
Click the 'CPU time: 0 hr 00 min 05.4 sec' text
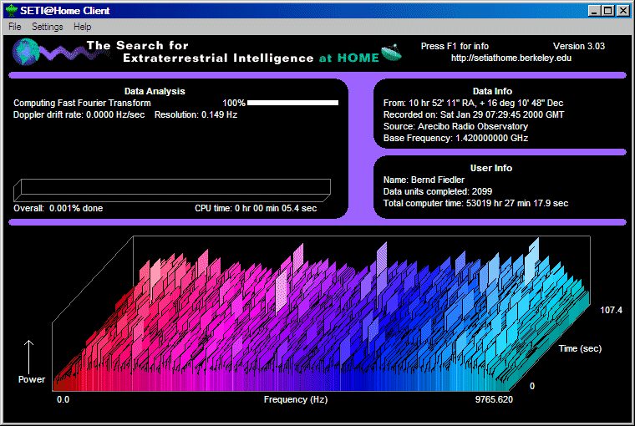coord(256,208)
